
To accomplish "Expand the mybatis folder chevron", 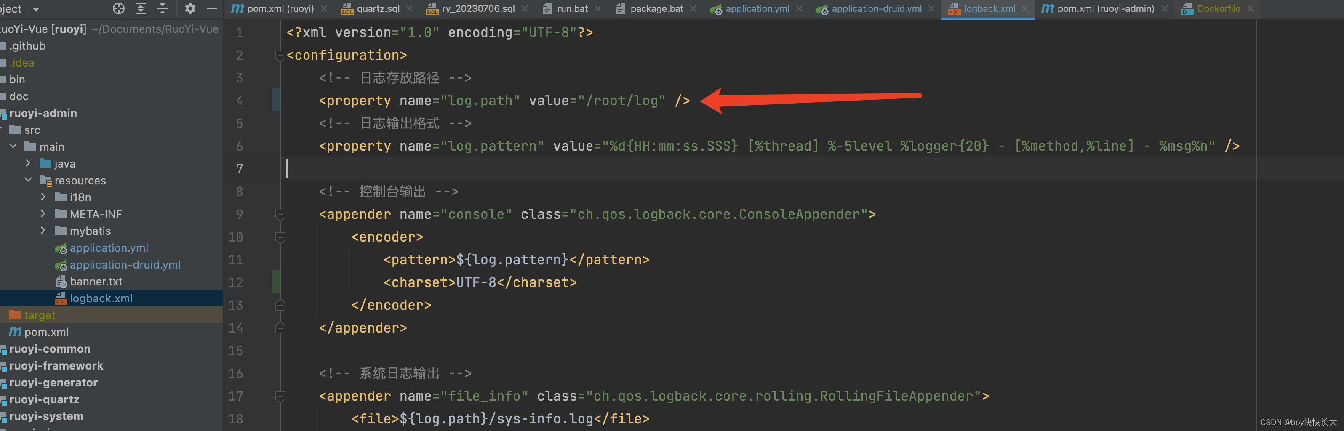I will coord(43,231).
